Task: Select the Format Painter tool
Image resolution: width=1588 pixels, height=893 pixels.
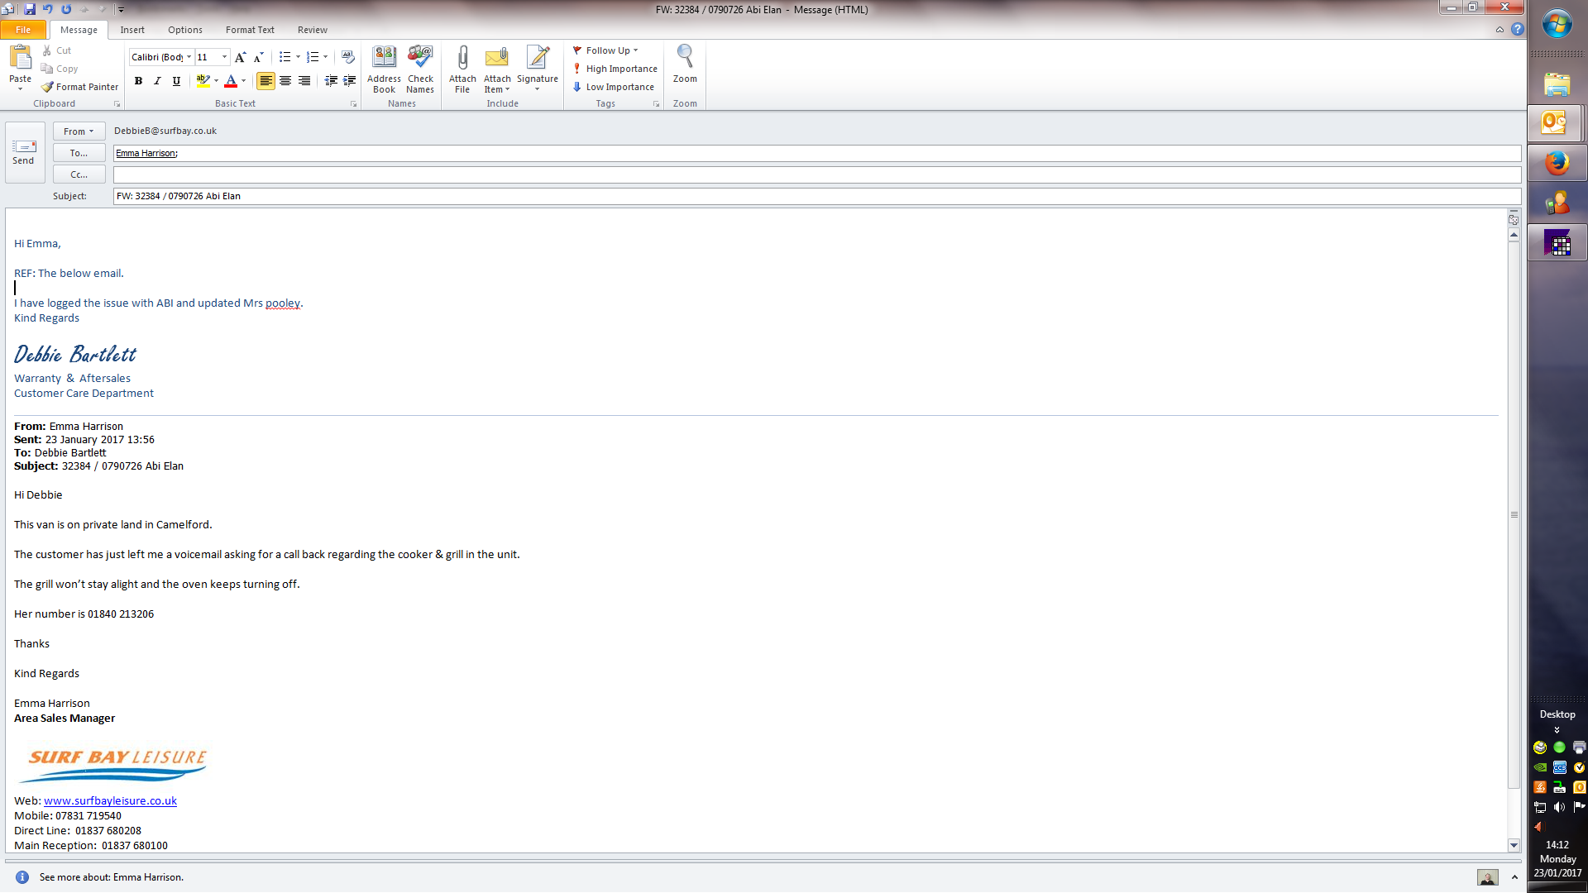Action: tap(80, 87)
